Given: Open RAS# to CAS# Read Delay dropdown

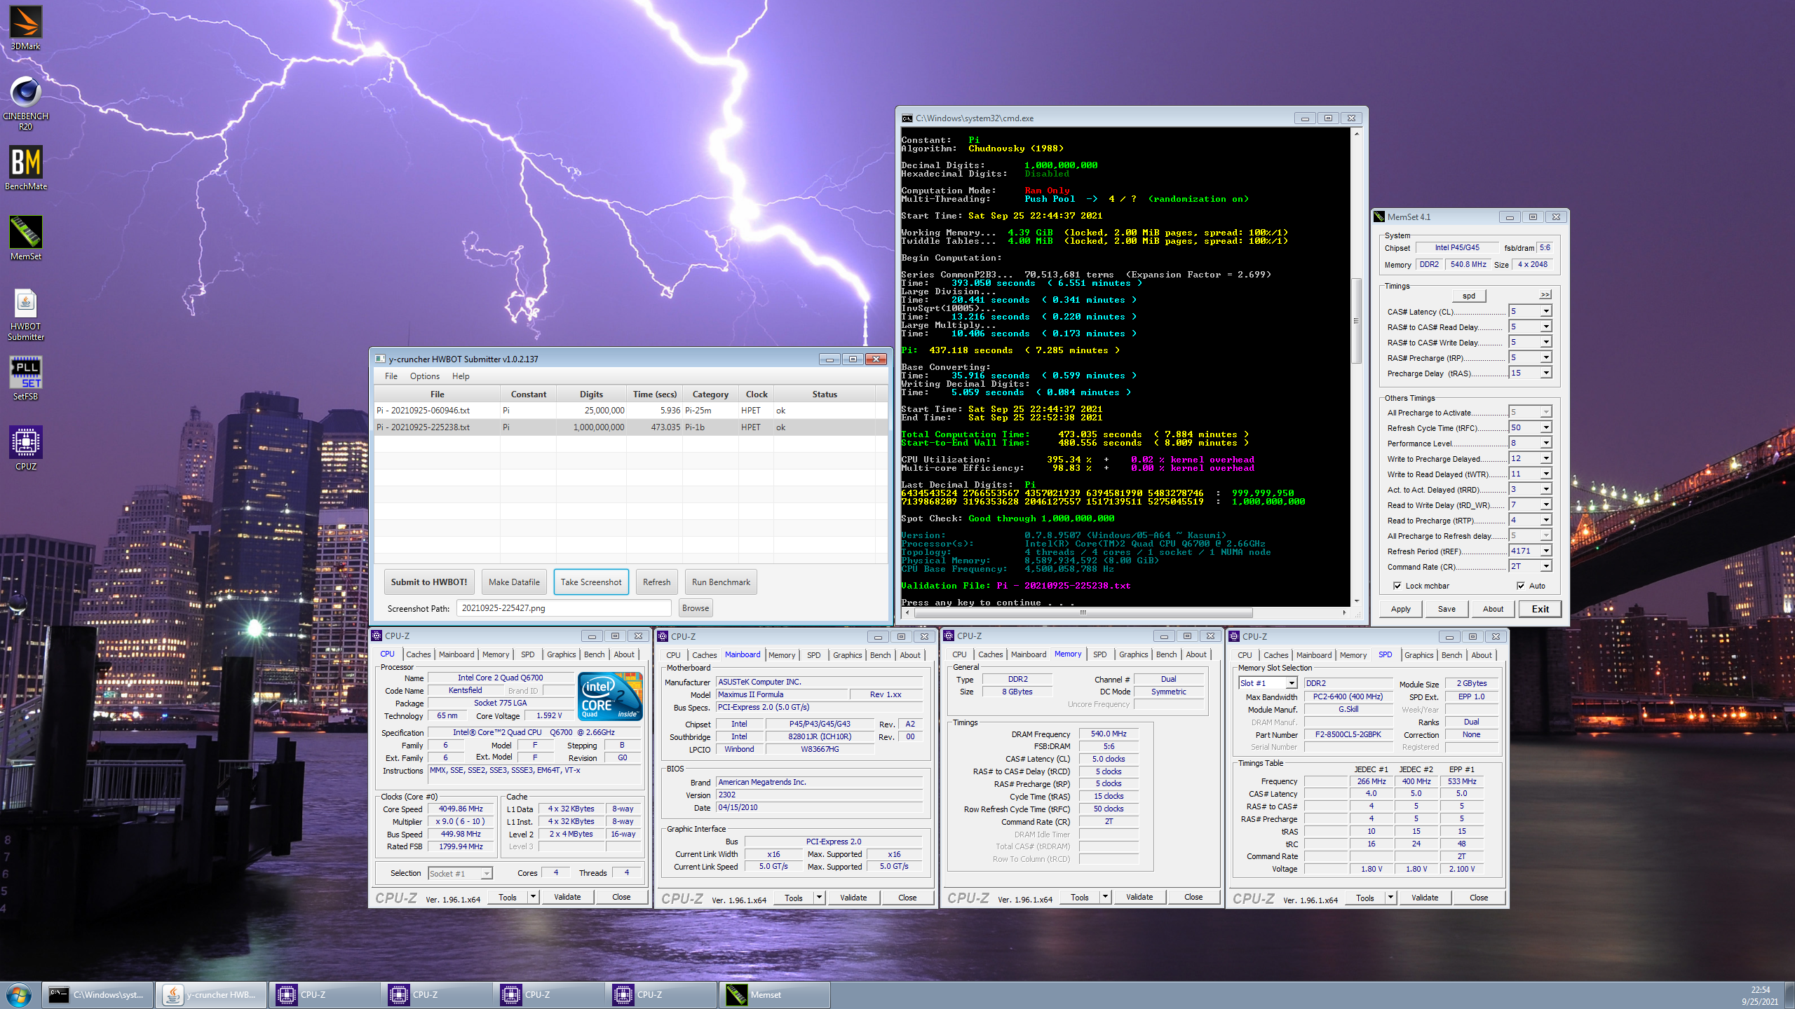Looking at the screenshot, I should pyautogui.click(x=1546, y=327).
